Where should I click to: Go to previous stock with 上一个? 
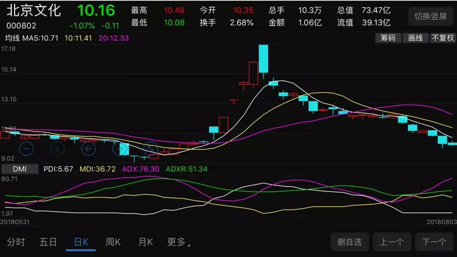(x=392, y=242)
